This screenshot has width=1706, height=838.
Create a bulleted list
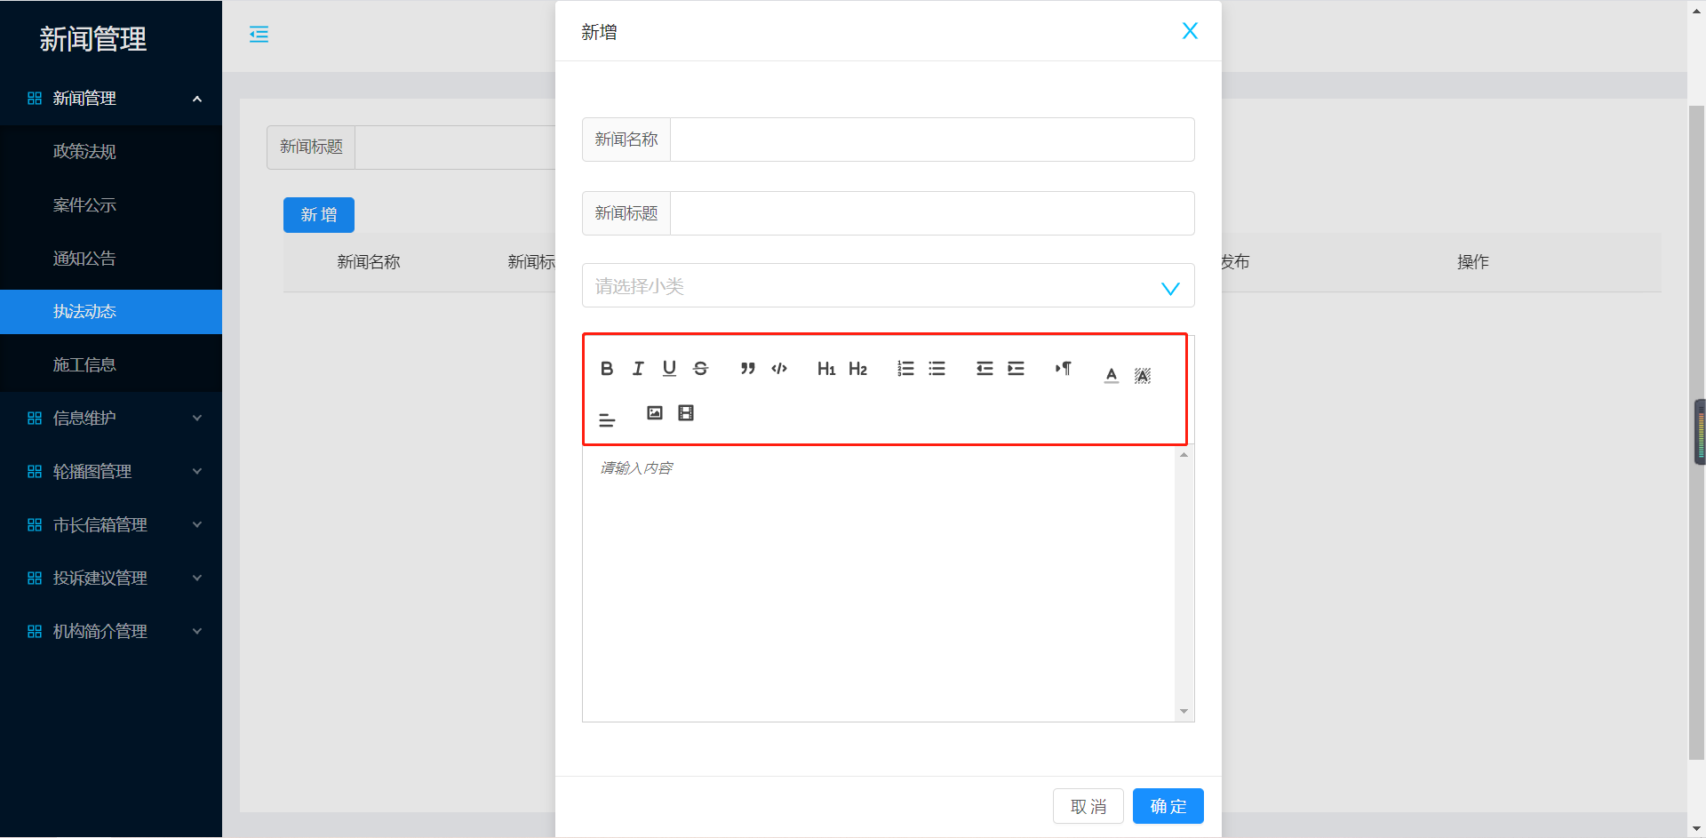click(937, 369)
